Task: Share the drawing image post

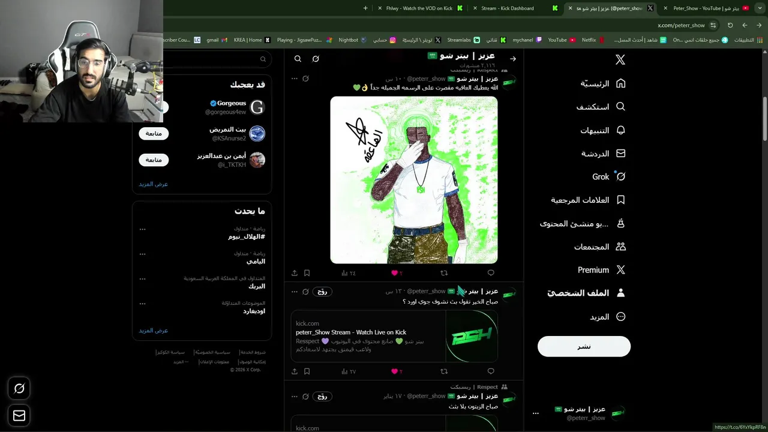Action: pos(295,273)
